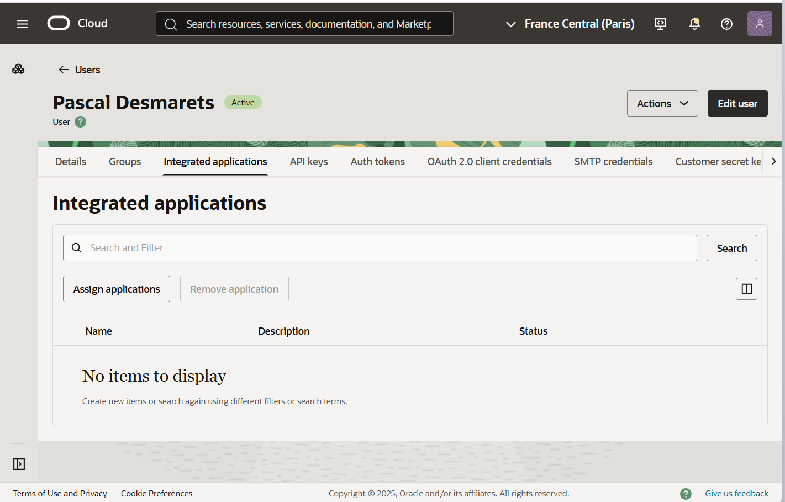785x502 pixels.
Task: Navigate back using the Users arrow
Action: pyautogui.click(x=64, y=70)
